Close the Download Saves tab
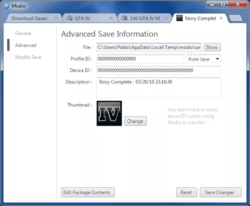This screenshot has width=250, height=206. pyautogui.click(x=56, y=18)
